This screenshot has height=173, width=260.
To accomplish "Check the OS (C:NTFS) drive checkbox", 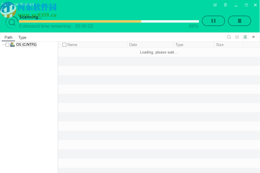I will 7,44.
